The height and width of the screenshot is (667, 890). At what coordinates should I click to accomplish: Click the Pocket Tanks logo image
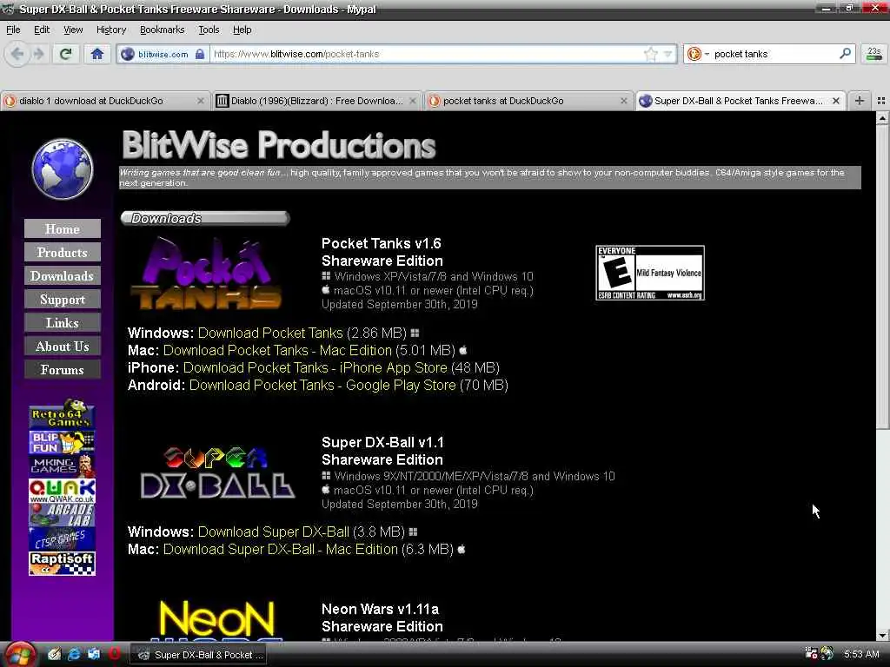click(205, 274)
